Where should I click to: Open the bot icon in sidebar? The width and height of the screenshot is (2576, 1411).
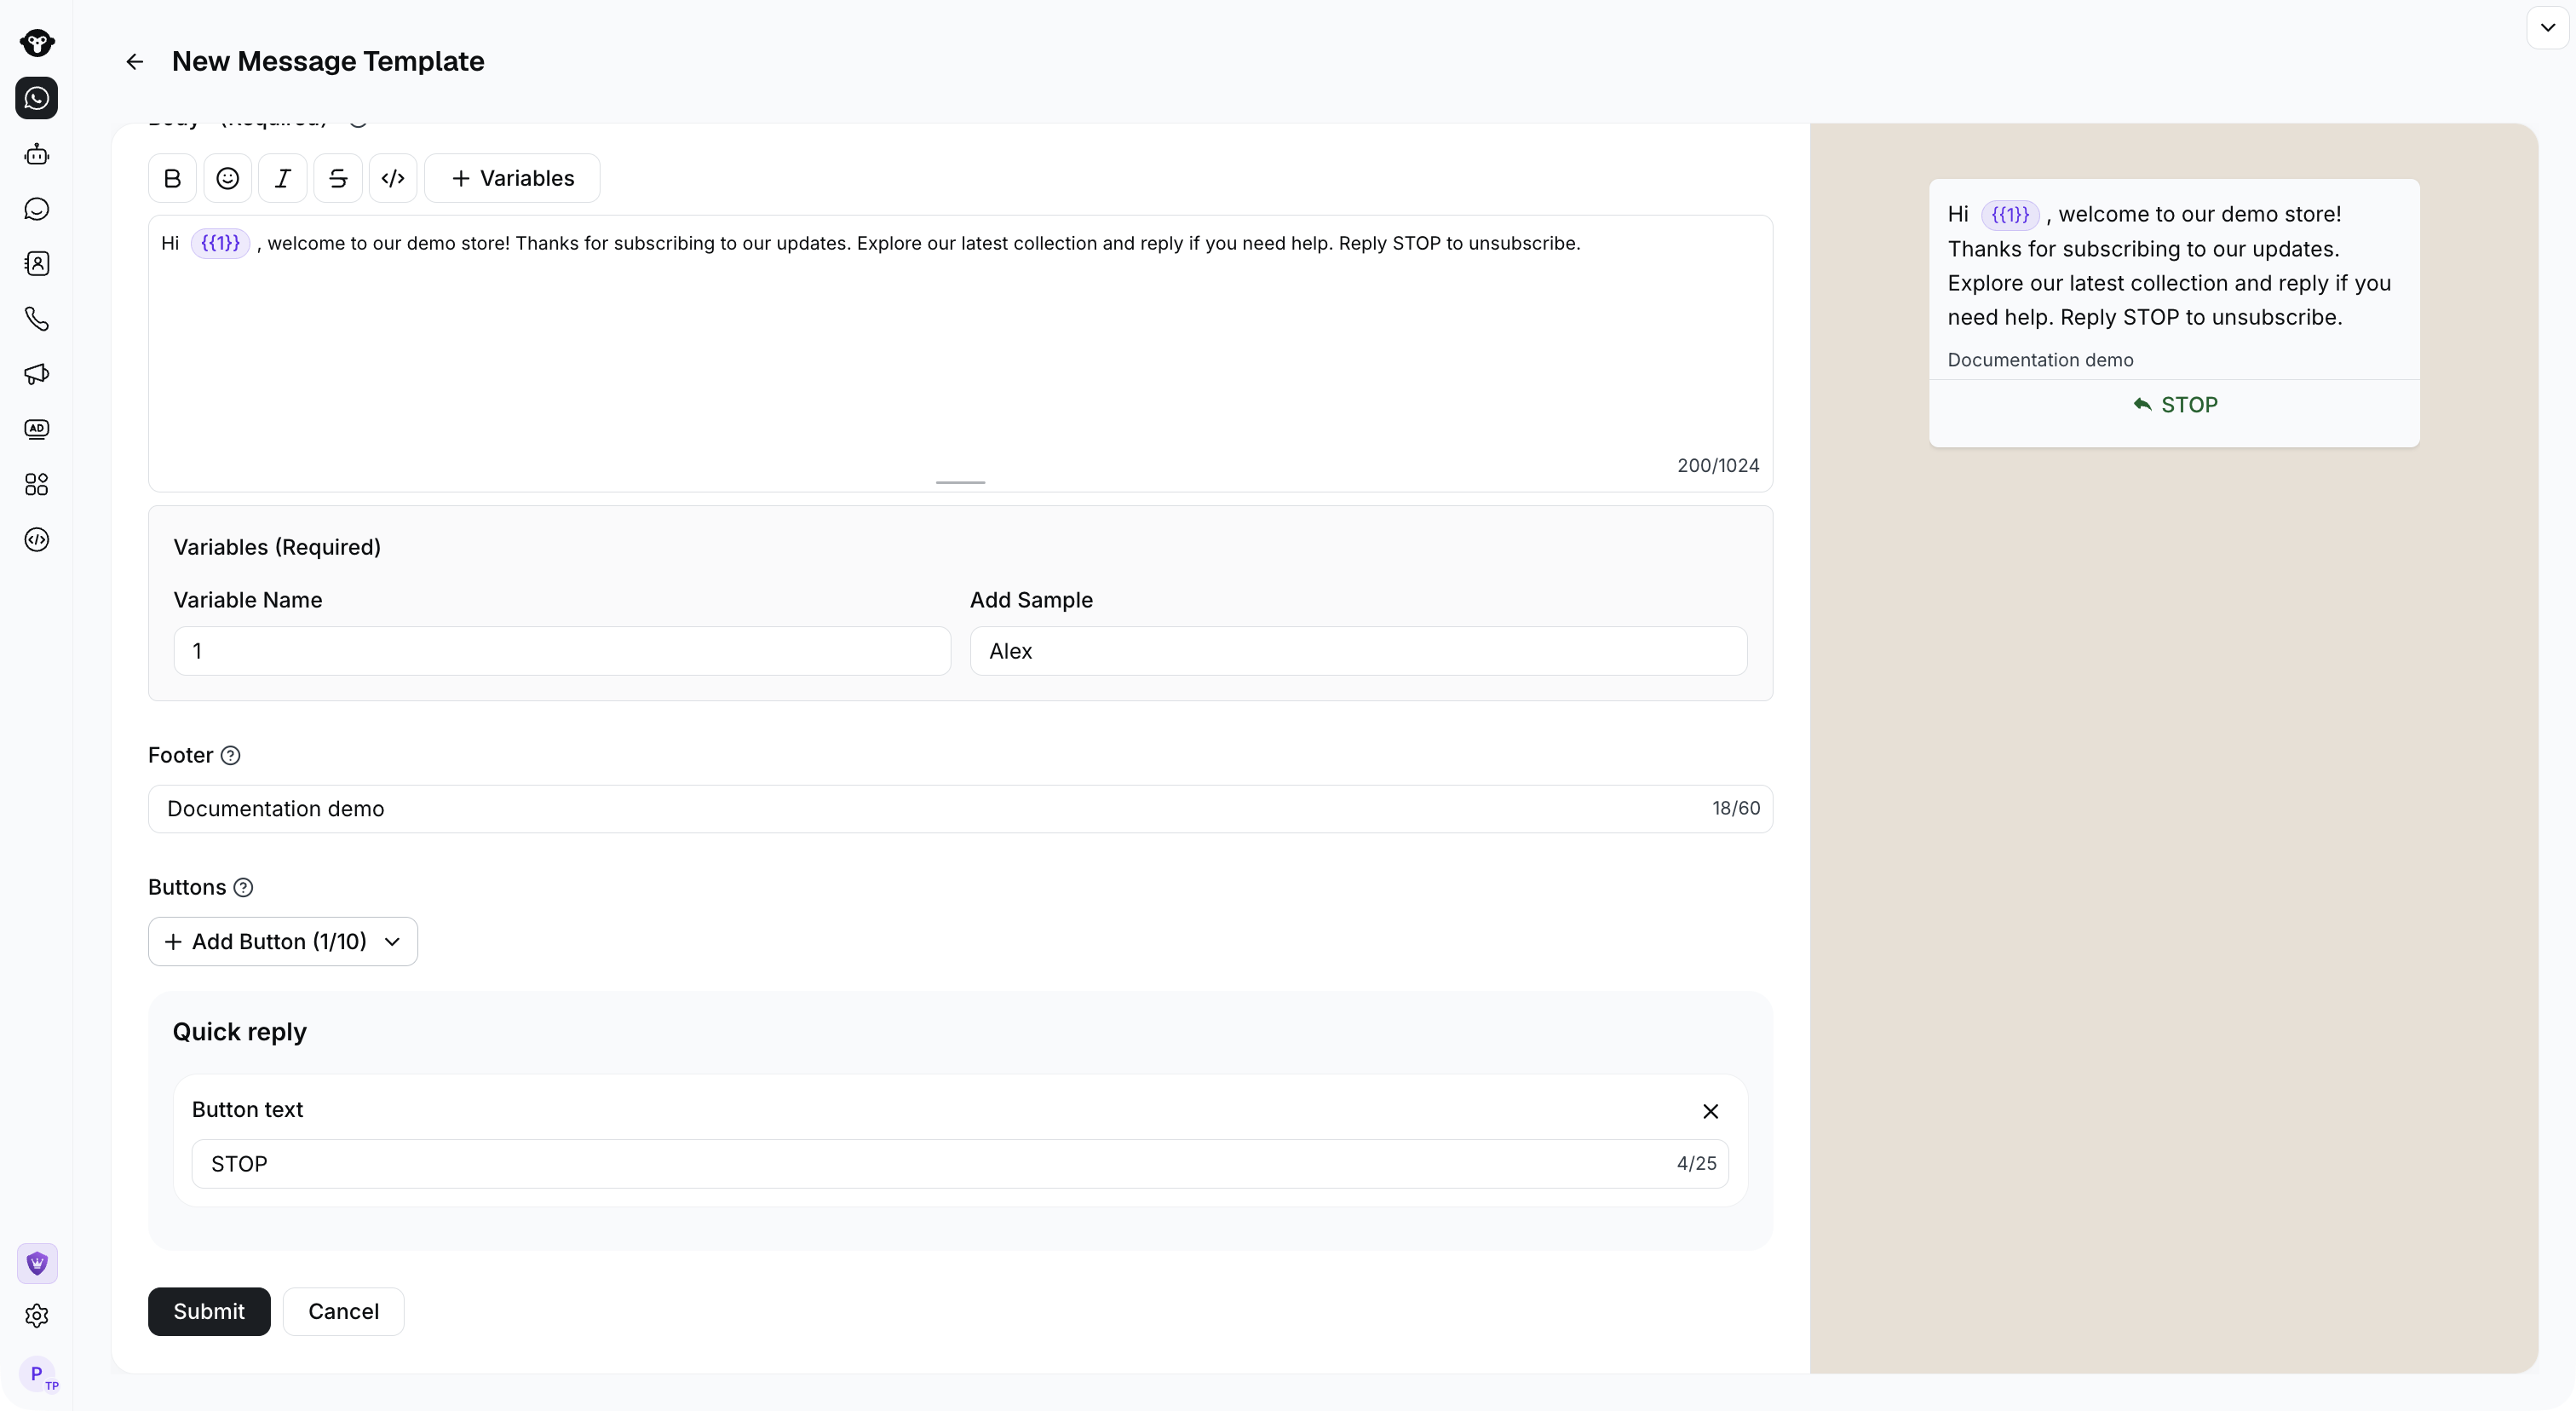(x=37, y=154)
